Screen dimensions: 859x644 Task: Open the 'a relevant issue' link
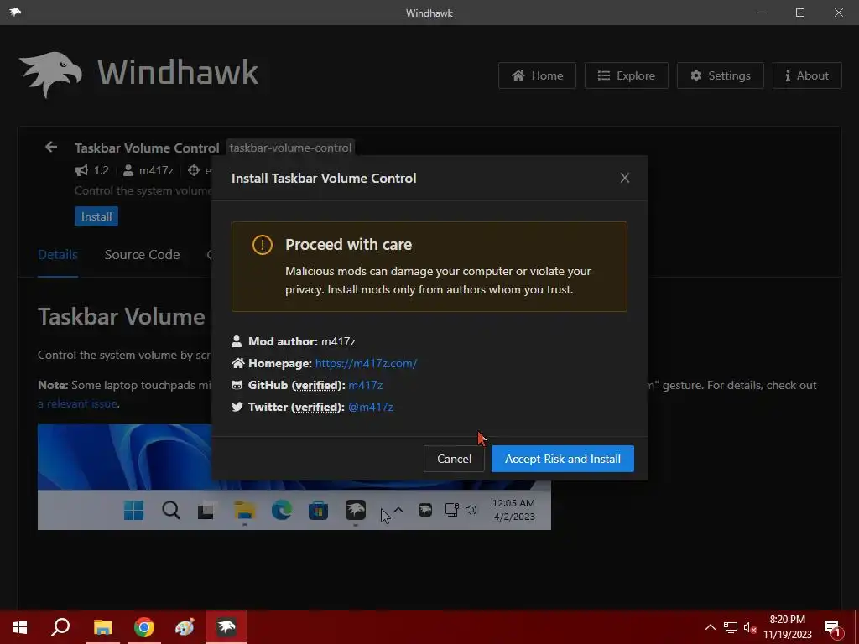[78, 404]
